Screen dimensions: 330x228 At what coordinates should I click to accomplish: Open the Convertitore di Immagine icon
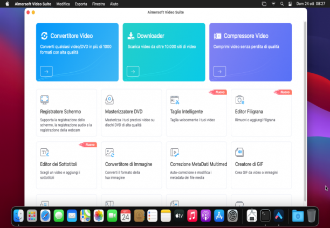(x=109, y=153)
